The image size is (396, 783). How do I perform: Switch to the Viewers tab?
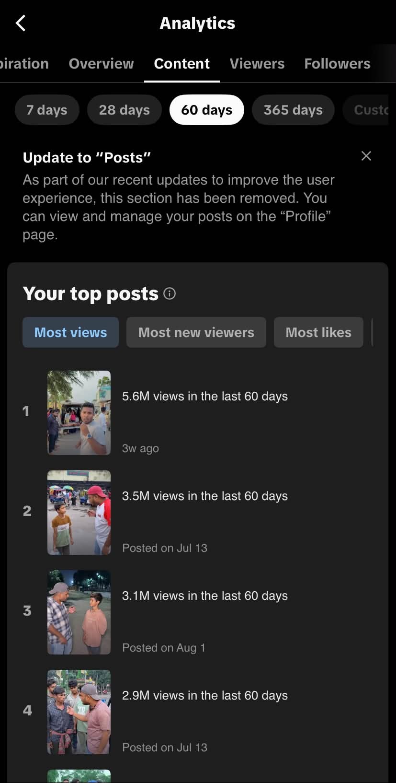point(257,64)
